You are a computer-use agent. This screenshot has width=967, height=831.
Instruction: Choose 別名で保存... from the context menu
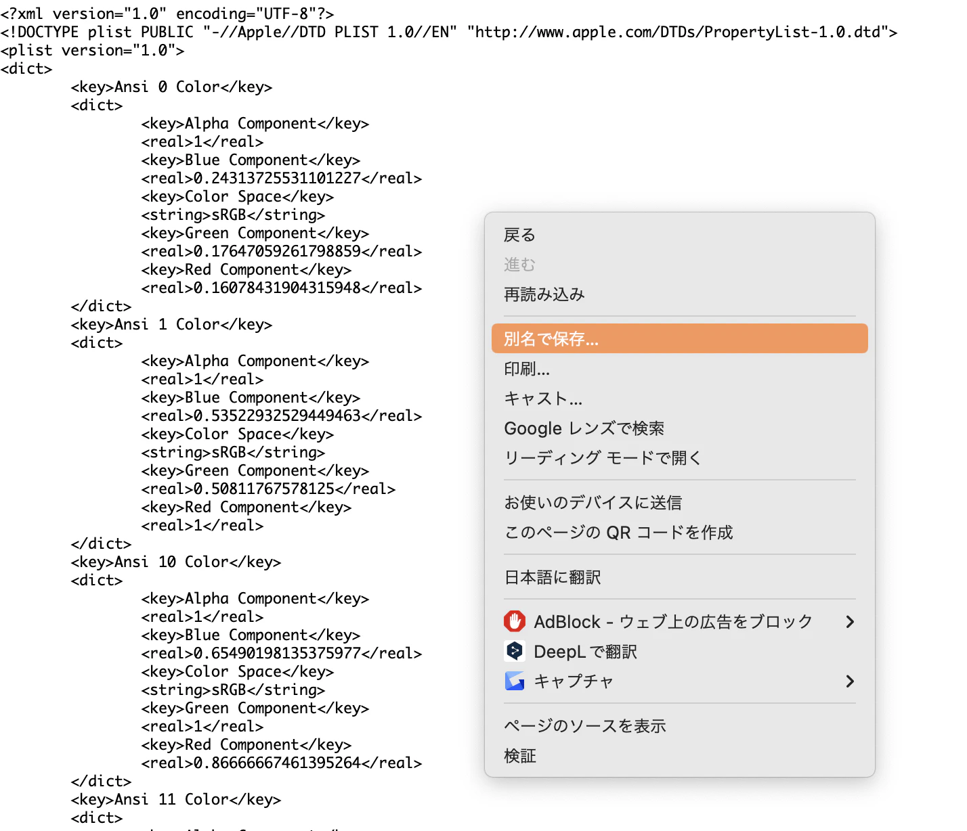pyautogui.click(x=680, y=338)
